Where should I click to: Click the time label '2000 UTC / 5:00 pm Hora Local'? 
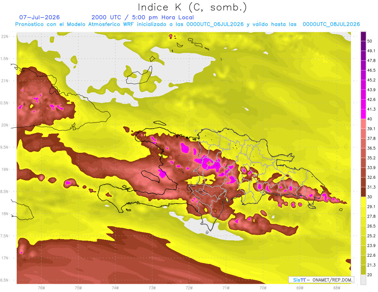(x=142, y=17)
